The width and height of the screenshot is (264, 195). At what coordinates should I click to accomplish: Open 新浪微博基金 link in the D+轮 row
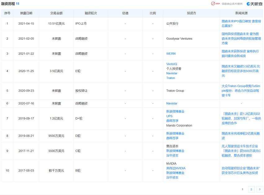[175, 111]
